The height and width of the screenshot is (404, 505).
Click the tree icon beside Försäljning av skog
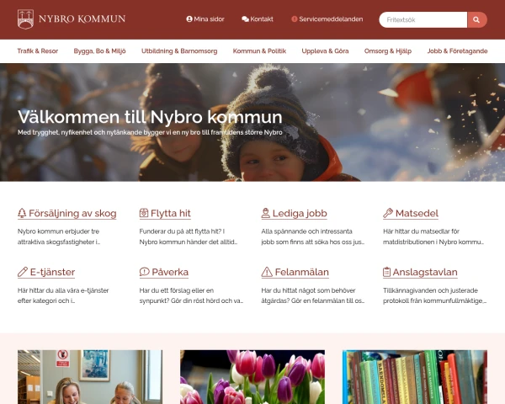click(x=22, y=213)
